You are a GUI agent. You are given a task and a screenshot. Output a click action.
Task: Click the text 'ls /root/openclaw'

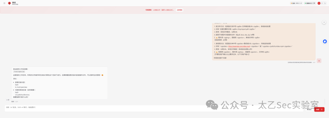pyautogui.click(x=21, y=87)
